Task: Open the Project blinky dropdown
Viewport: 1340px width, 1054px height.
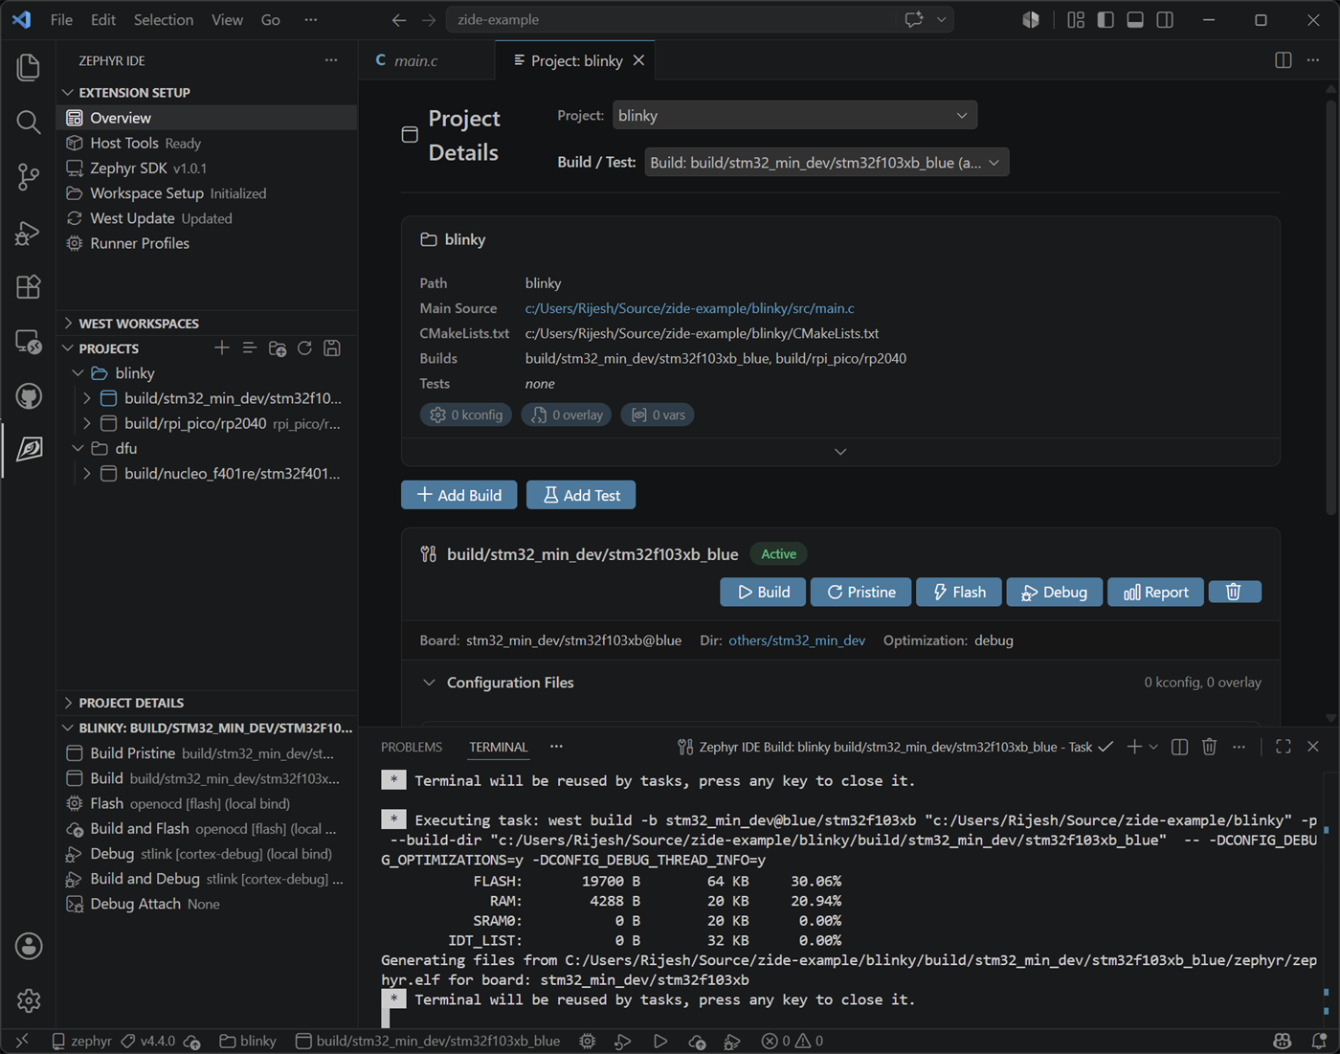Action: tap(794, 116)
